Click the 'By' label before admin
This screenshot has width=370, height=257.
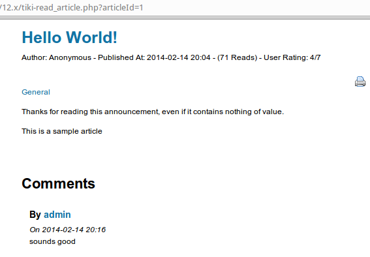click(x=35, y=215)
